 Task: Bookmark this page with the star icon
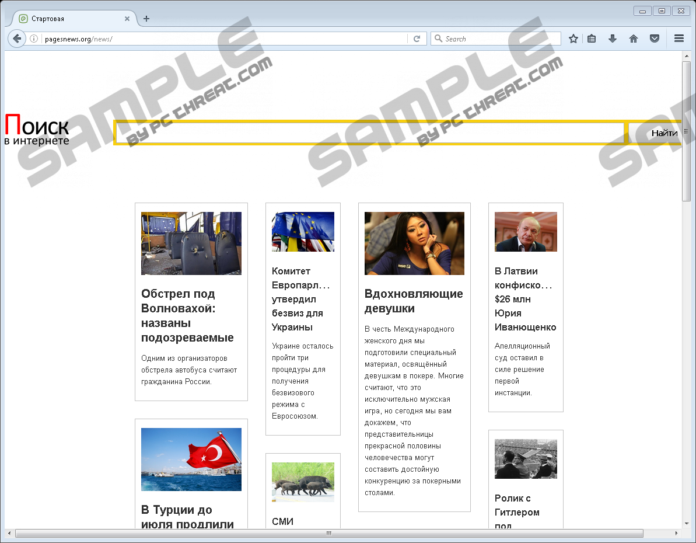pos(573,39)
